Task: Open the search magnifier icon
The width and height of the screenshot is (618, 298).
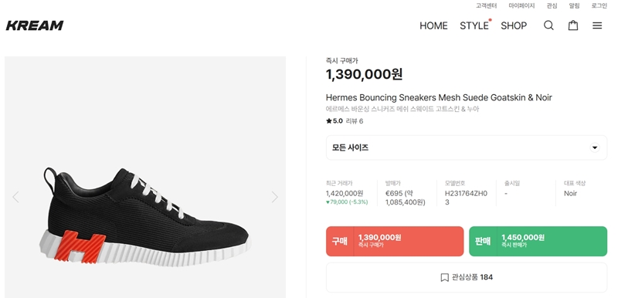Action: (x=548, y=25)
